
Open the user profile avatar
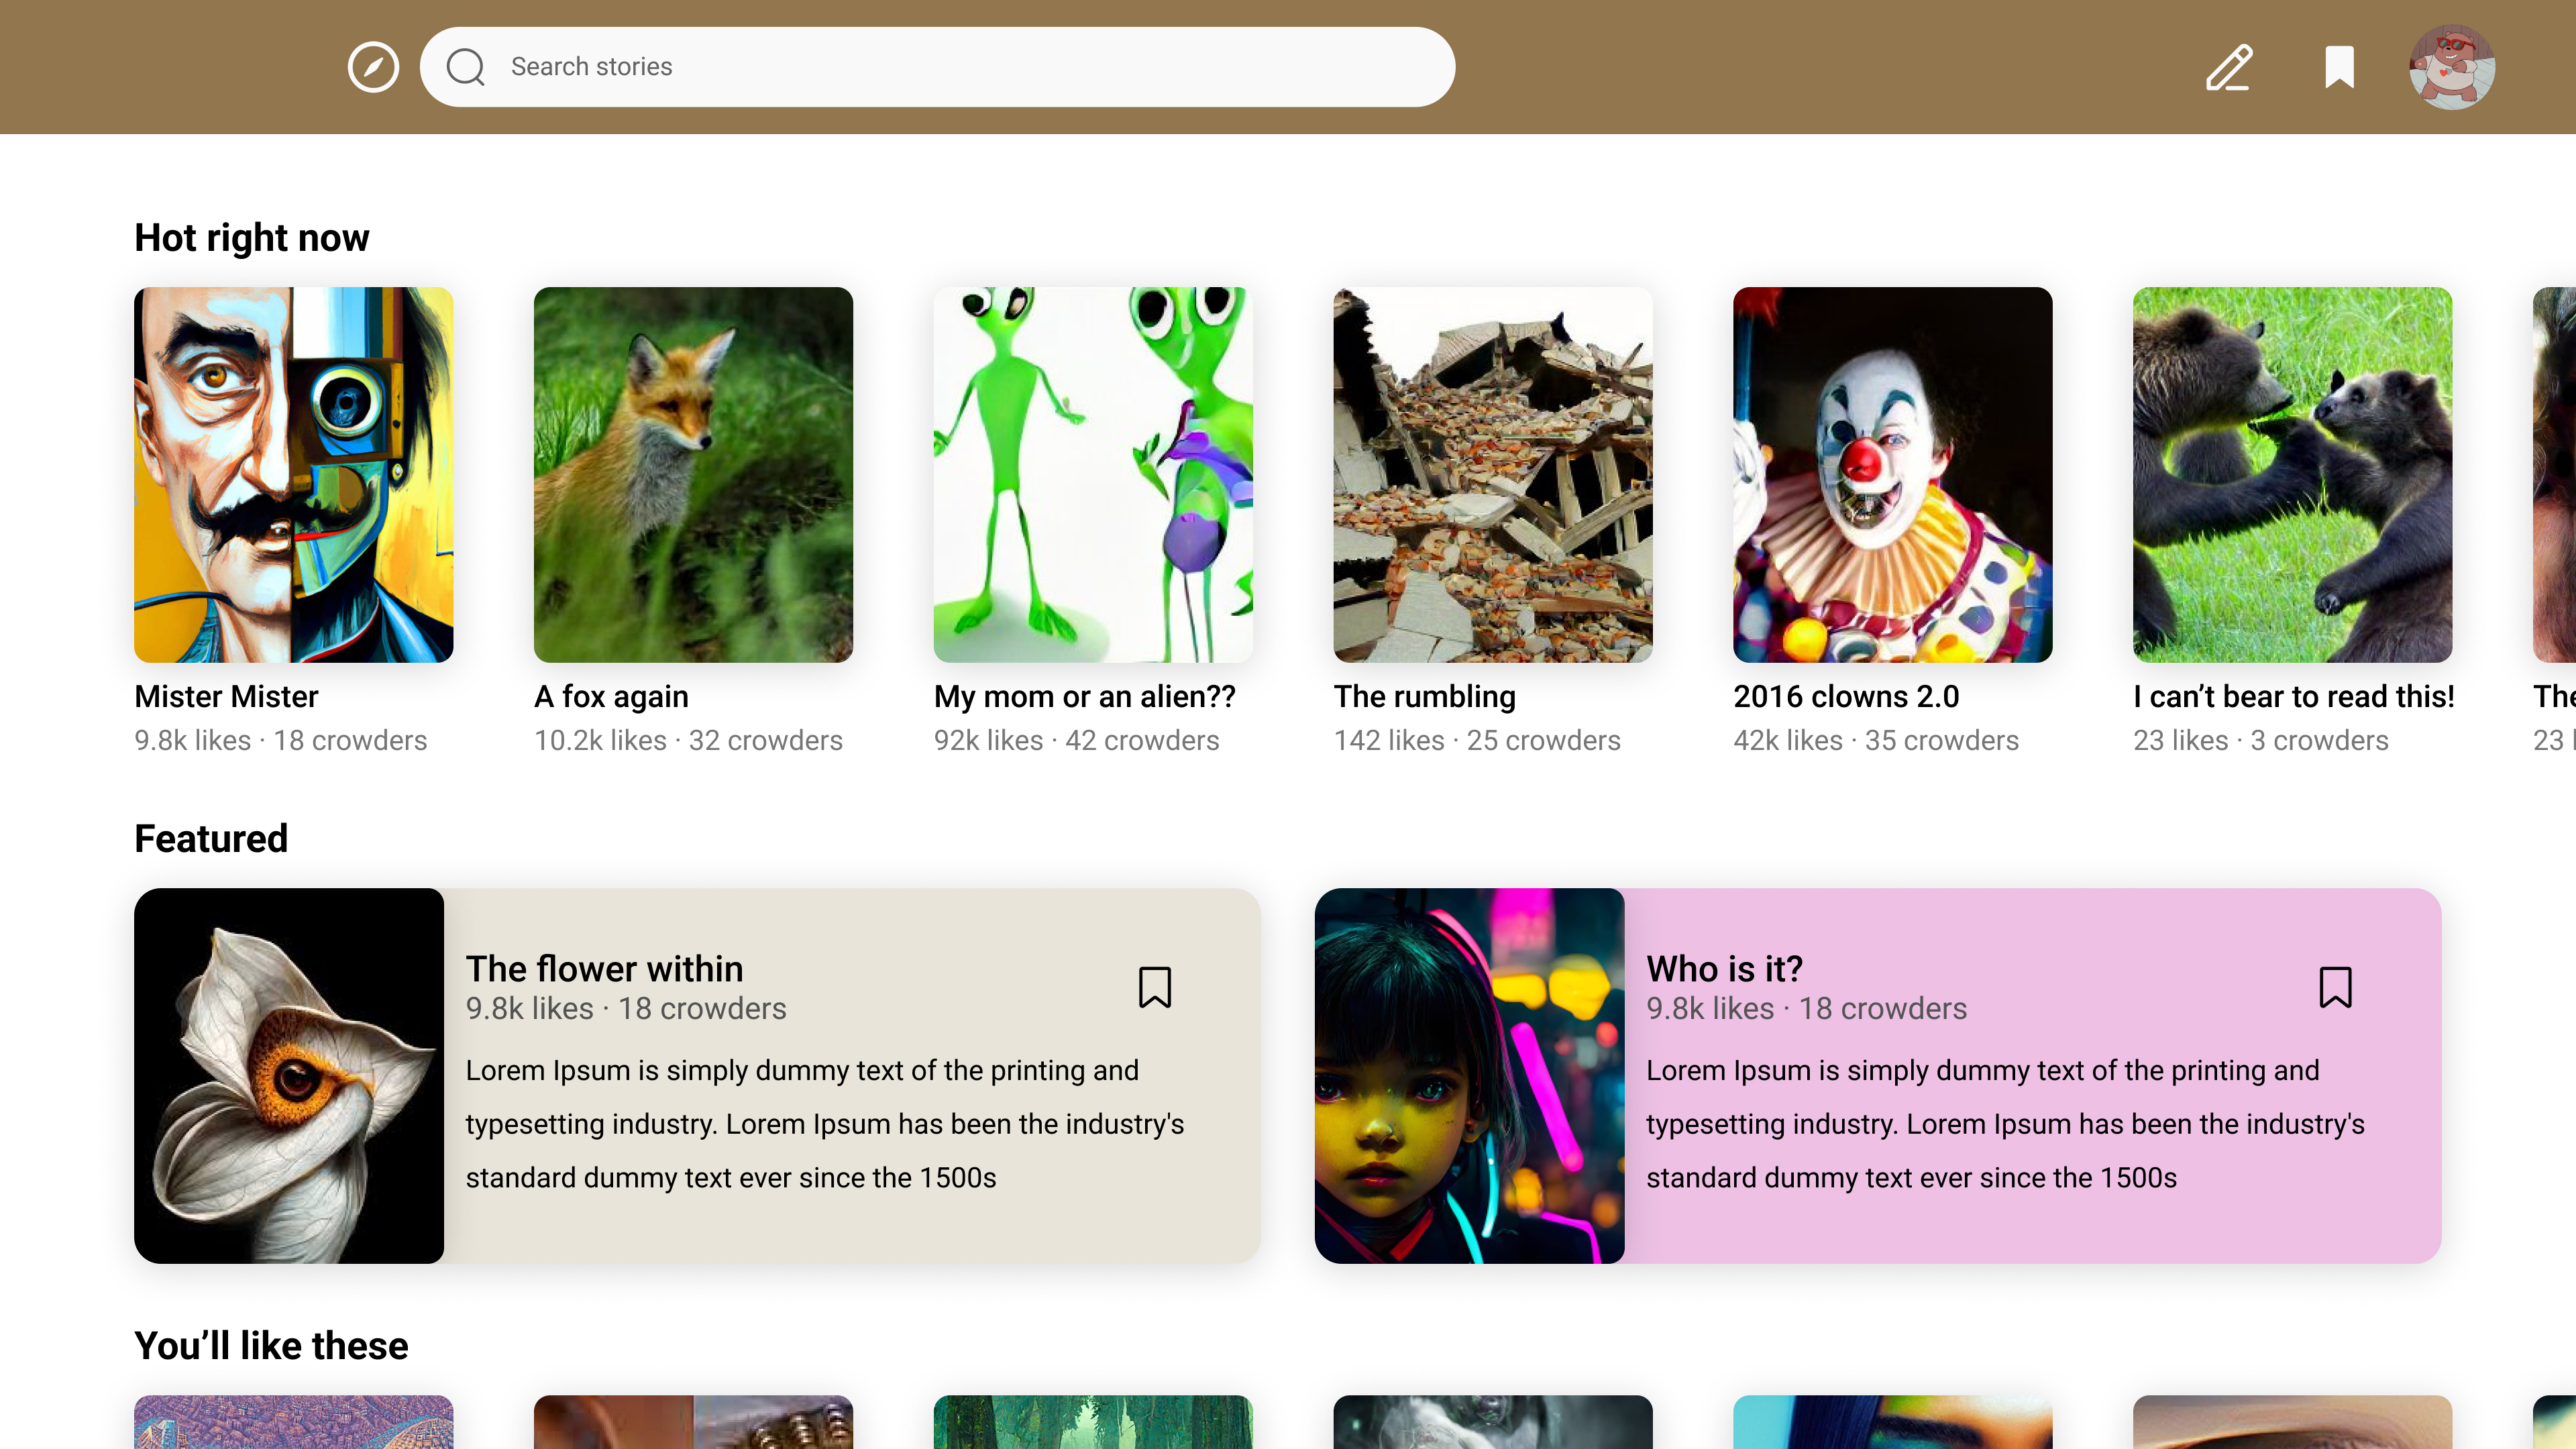pos(2451,67)
